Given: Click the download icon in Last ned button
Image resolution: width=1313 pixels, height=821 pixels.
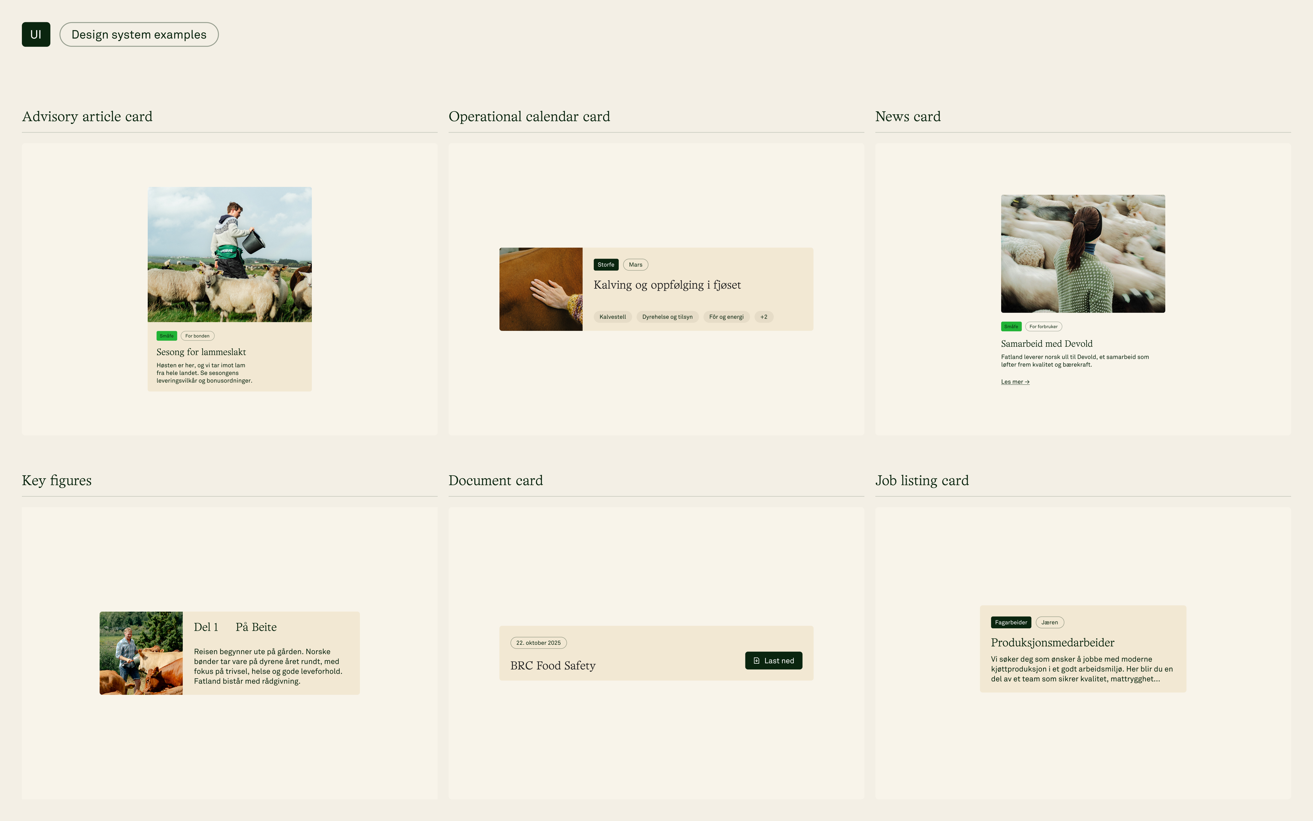Looking at the screenshot, I should [x=756, y=661].
